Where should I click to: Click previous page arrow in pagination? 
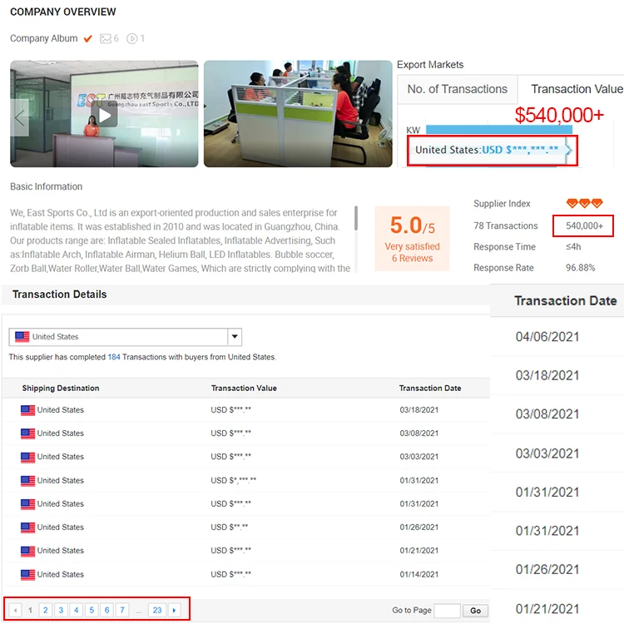[x=16, y=610]
